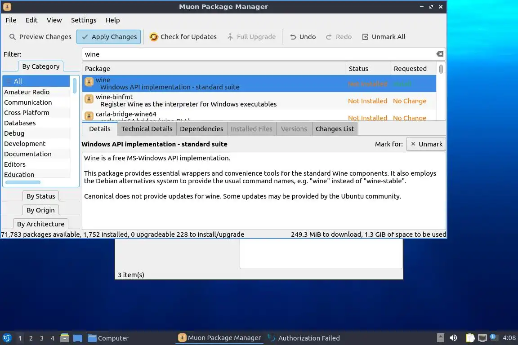Viewport: 518px width, 345px height.
Task: Open the Edit menu
Action: click(31, 20)
